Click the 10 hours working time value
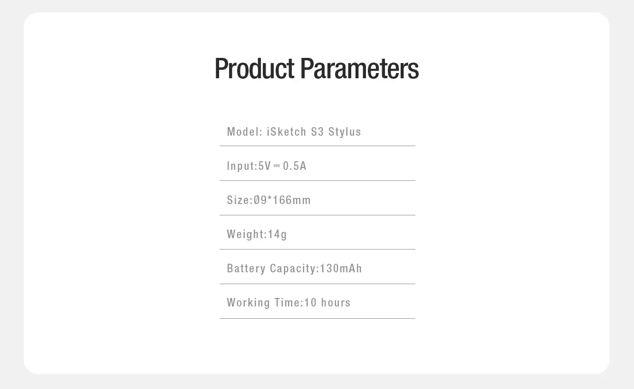 point(327,303)
